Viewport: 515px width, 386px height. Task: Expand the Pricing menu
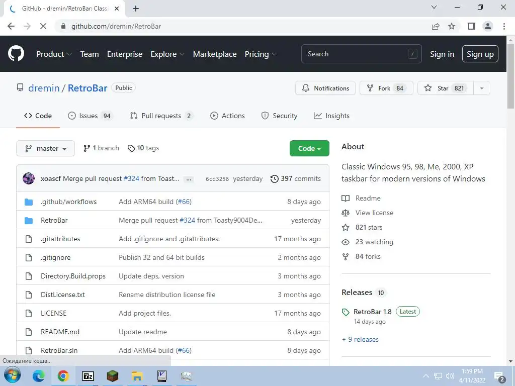[x=261, y=54]
